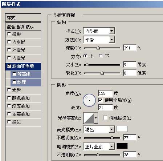Select the 上 direction radio button

coord(85,56)
